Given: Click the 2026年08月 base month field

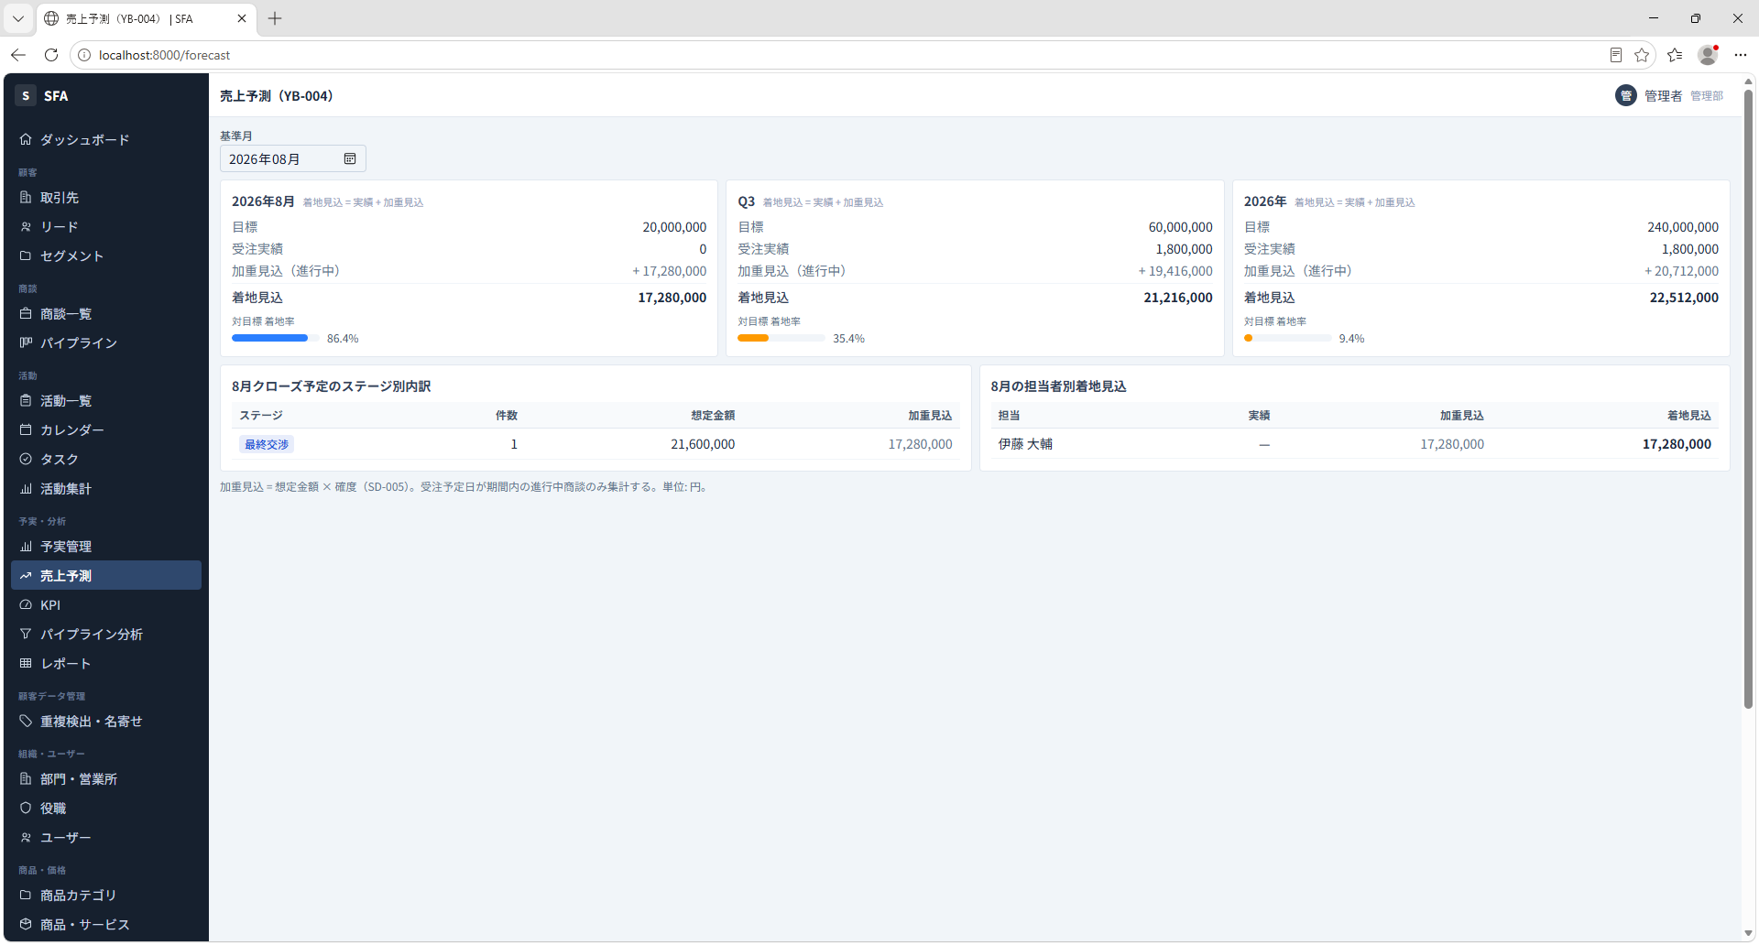Looking at the screenshot, I should point(292,158).
